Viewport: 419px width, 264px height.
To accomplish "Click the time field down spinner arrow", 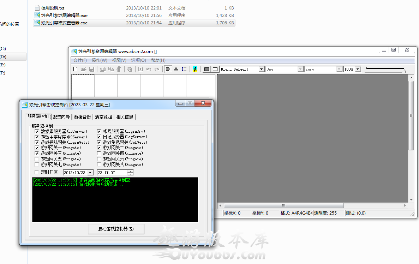I will [130, 174].
